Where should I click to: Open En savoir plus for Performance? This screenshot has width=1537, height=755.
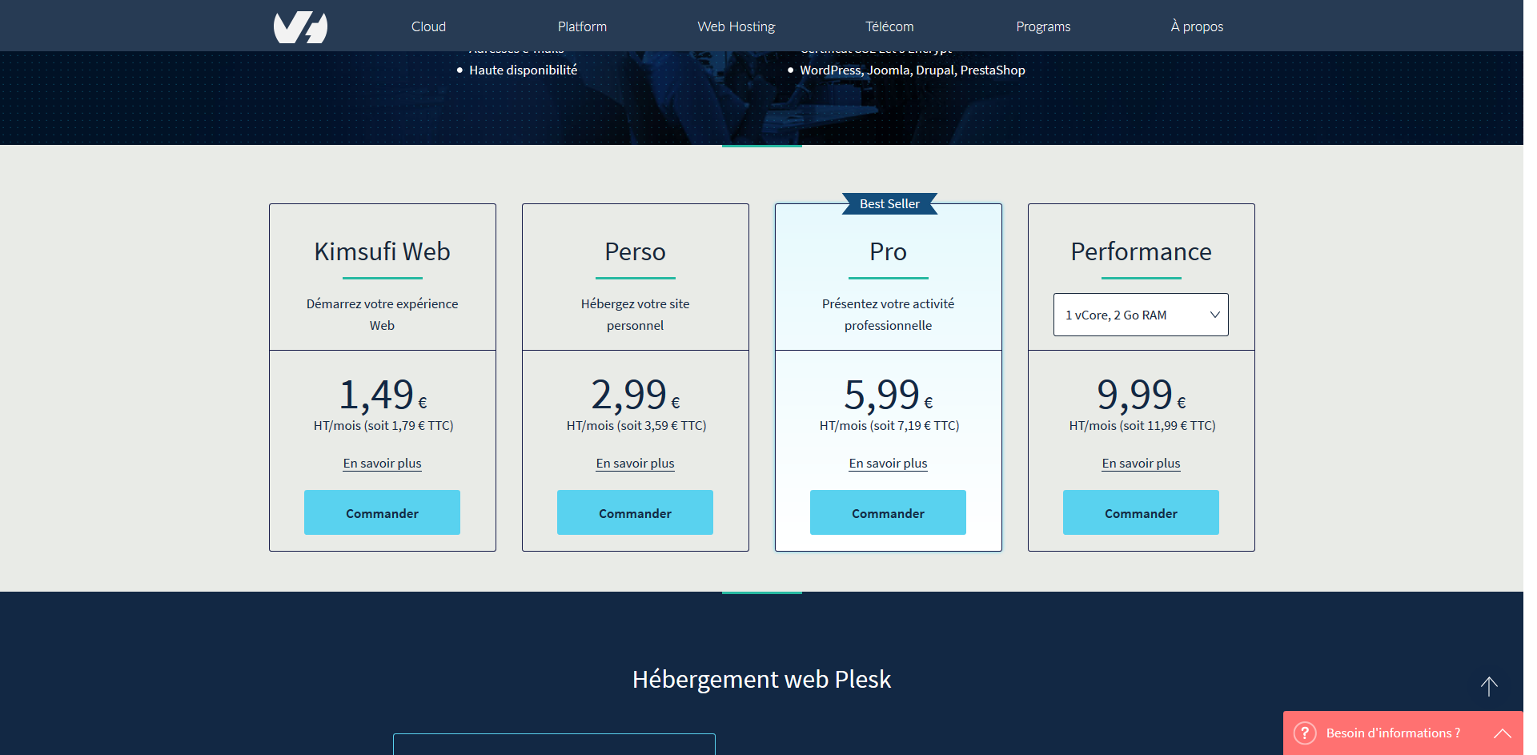click(1141, 464)
